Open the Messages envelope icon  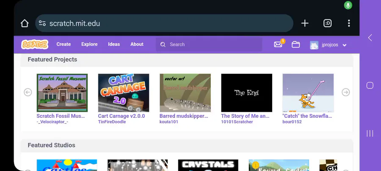click(x=278, y=44)
